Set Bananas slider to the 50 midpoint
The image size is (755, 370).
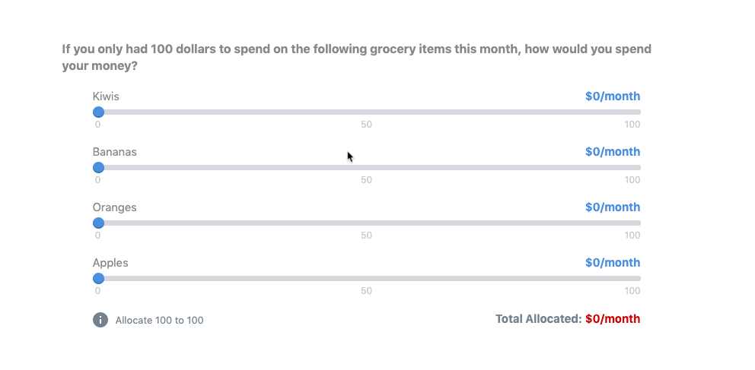(x=367, y=168)
